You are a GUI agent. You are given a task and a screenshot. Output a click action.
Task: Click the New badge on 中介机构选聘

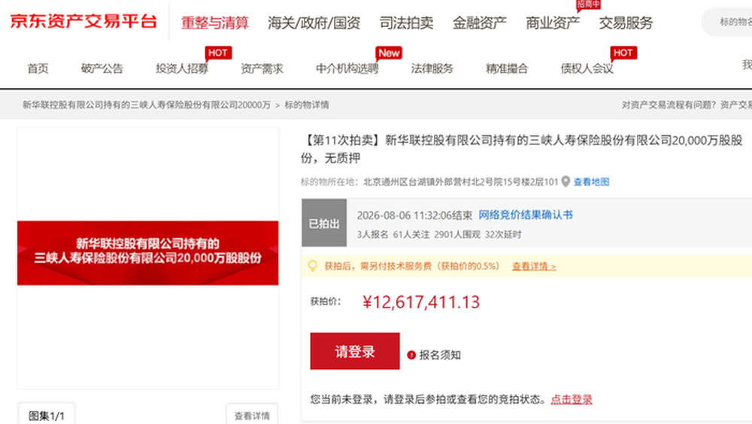tap(389, 53)
